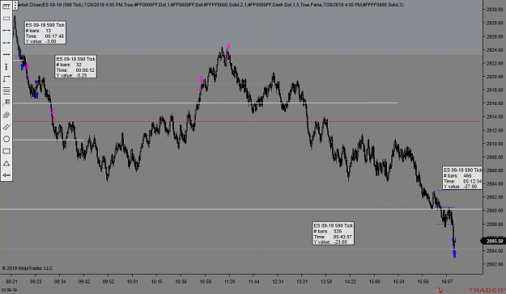This screenshot has width=506, height=294.
Task: Click magenta down arrow near 10:59 rally
Action: pos(202,79)
